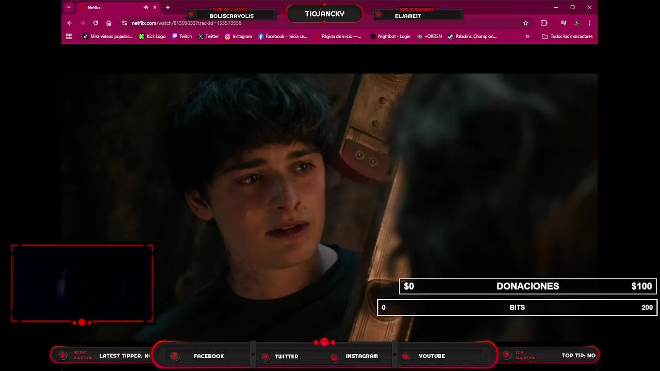Click the TWITTER overlay label

(286, 356)
